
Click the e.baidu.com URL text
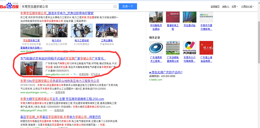pyautogui.click(x=156, y=80)
